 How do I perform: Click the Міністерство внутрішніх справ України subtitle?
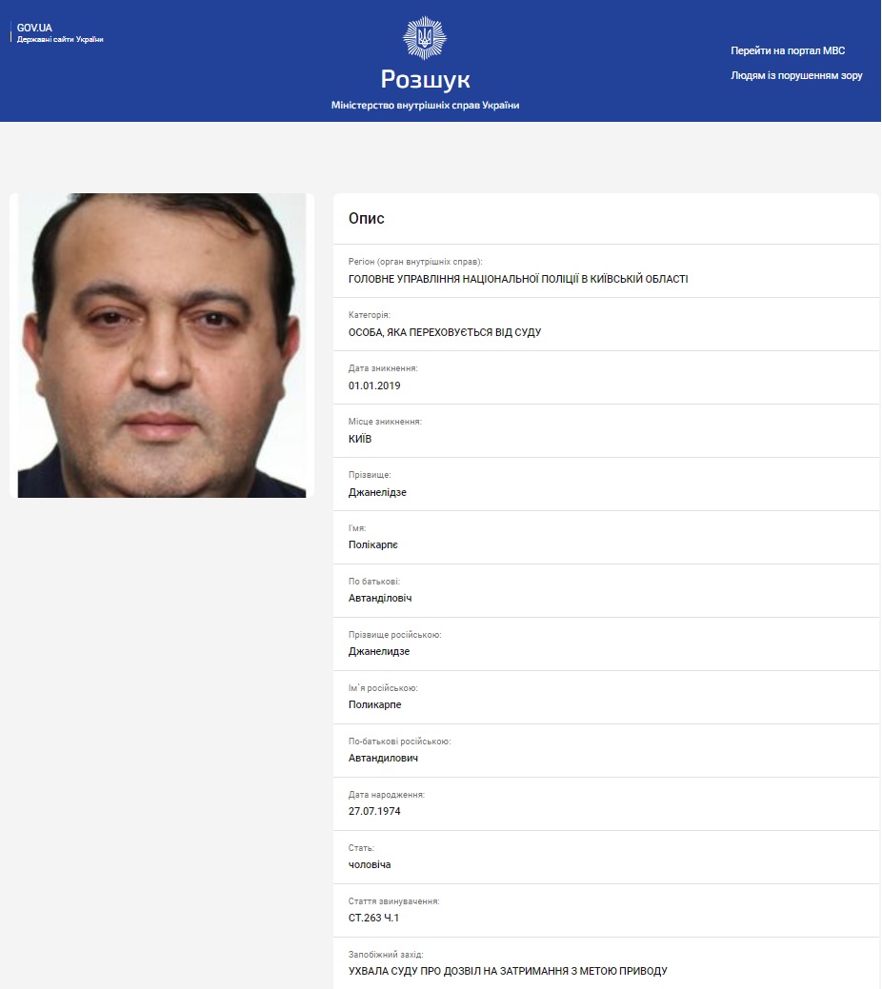tap(425, 106)
